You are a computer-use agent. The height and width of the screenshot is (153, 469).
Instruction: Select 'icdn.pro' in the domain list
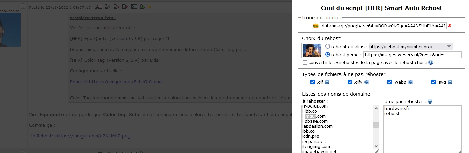point(310,136)
